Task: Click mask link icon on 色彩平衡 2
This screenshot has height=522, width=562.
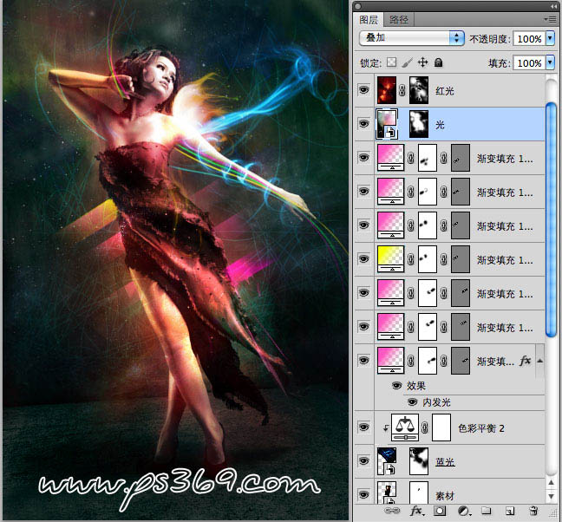Action: tap(425, 427)
